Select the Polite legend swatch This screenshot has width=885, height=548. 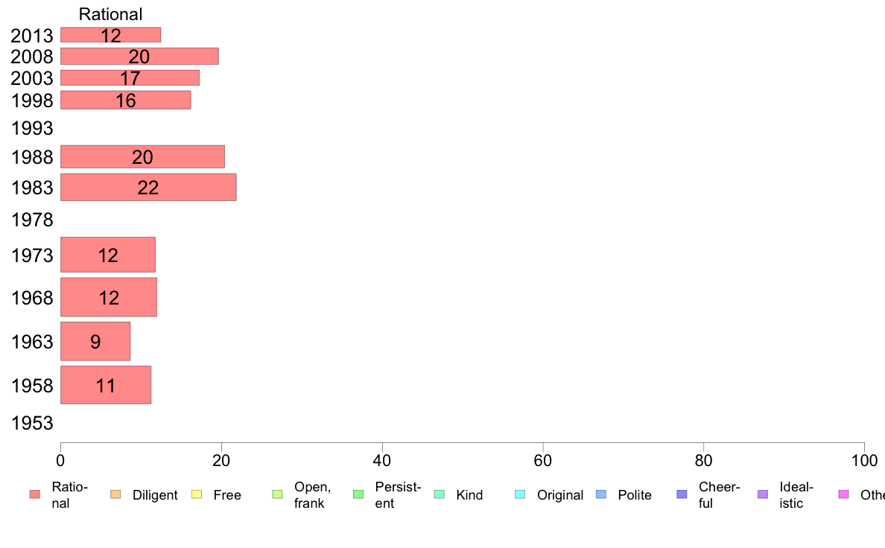coord(601,494)
